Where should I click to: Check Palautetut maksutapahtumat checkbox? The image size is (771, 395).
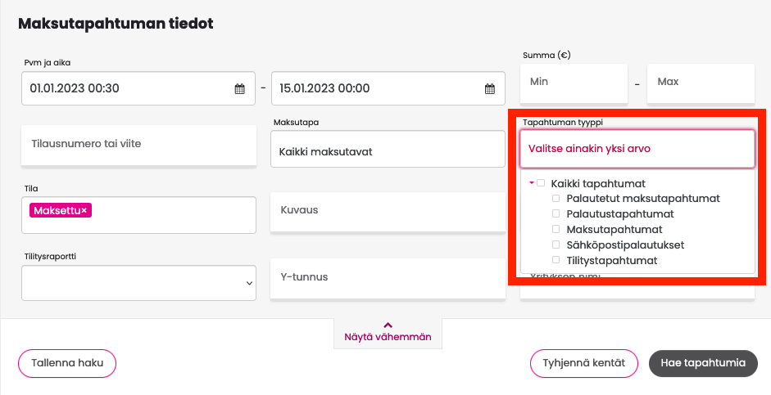tap(556, 198)
